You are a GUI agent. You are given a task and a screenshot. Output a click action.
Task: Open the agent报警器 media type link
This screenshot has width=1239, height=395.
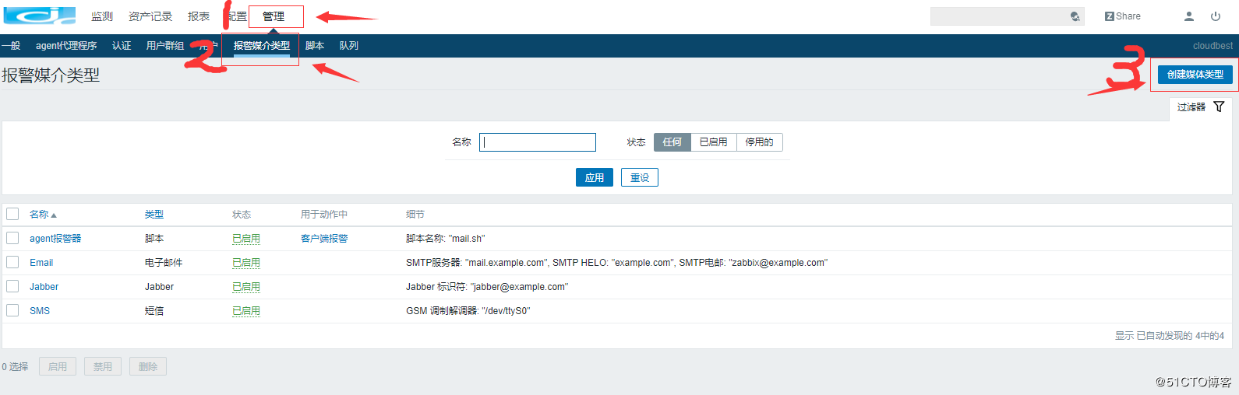(x=55, y=239)
